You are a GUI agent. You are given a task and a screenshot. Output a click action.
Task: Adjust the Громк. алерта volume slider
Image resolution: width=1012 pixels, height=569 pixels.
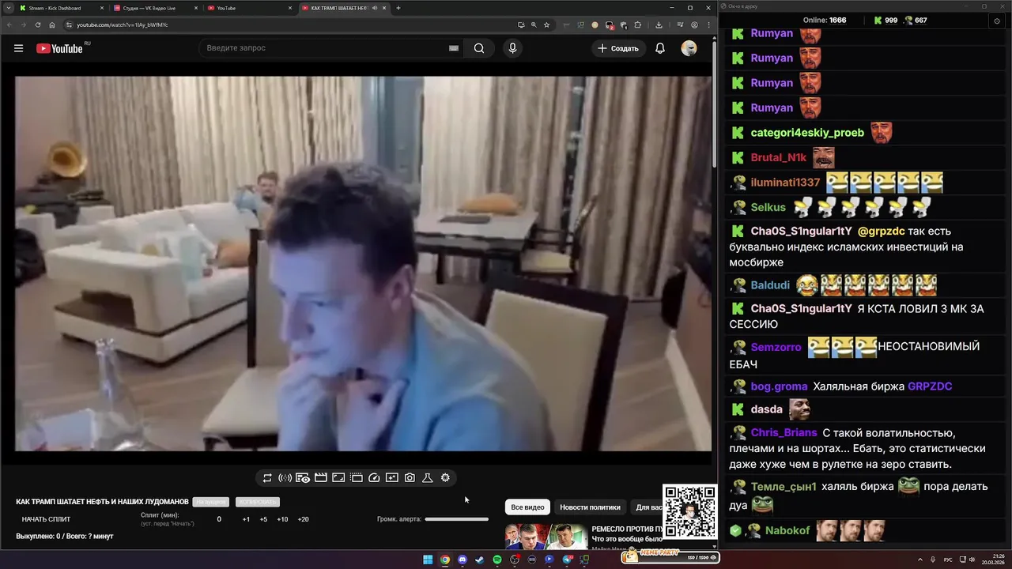click(456, 519)
